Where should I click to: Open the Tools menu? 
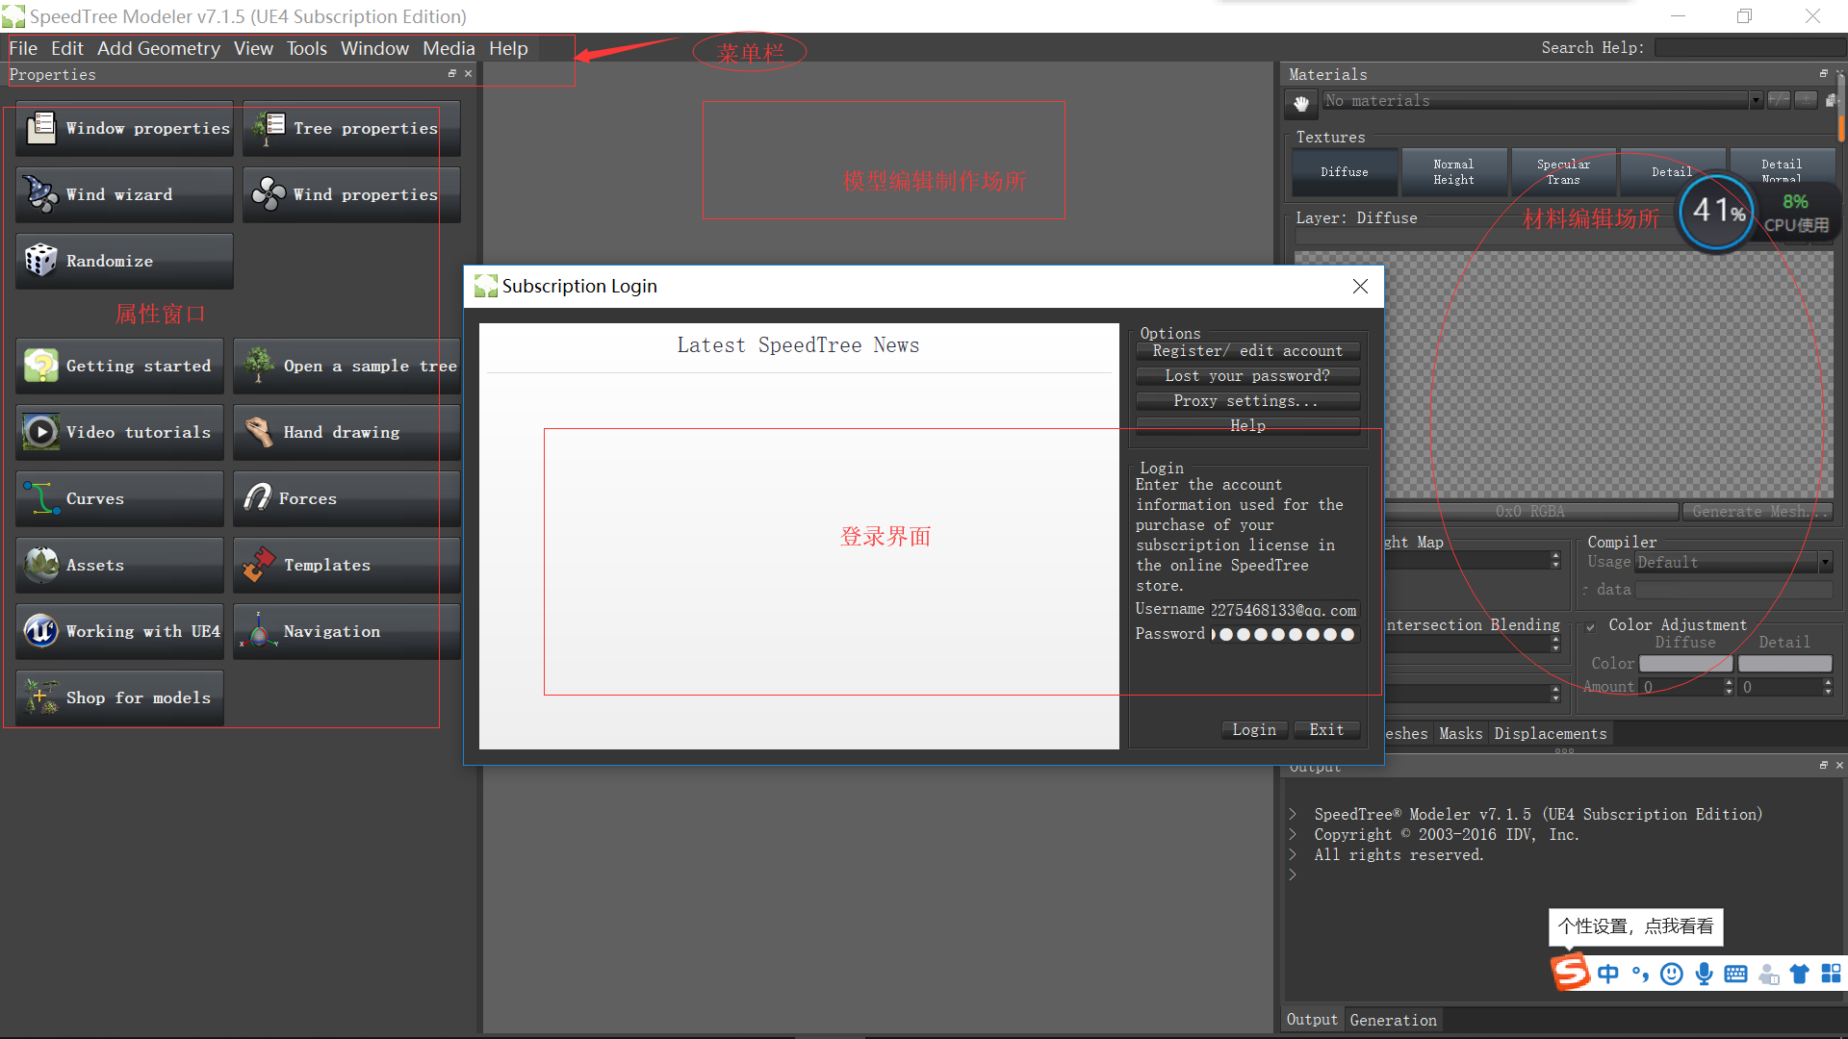tap(306, 48)
